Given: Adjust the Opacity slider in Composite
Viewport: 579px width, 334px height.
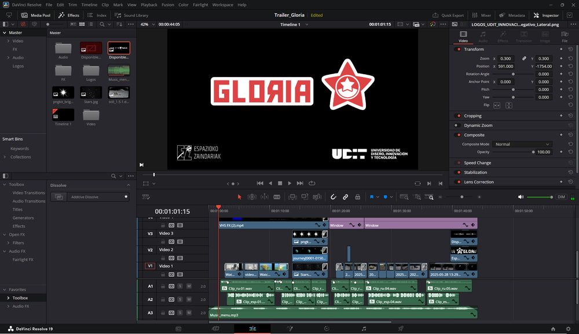Looking at the screenshot, I should 512,152.
